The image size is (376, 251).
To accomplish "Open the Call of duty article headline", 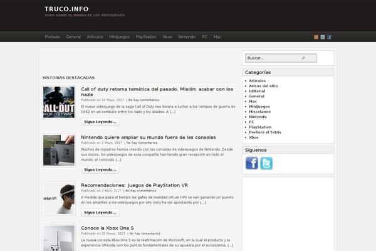I will [x=157, y=92].
